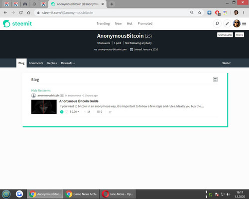
Task: Click the UNFOLLOW button
Action: coord(225,35)
